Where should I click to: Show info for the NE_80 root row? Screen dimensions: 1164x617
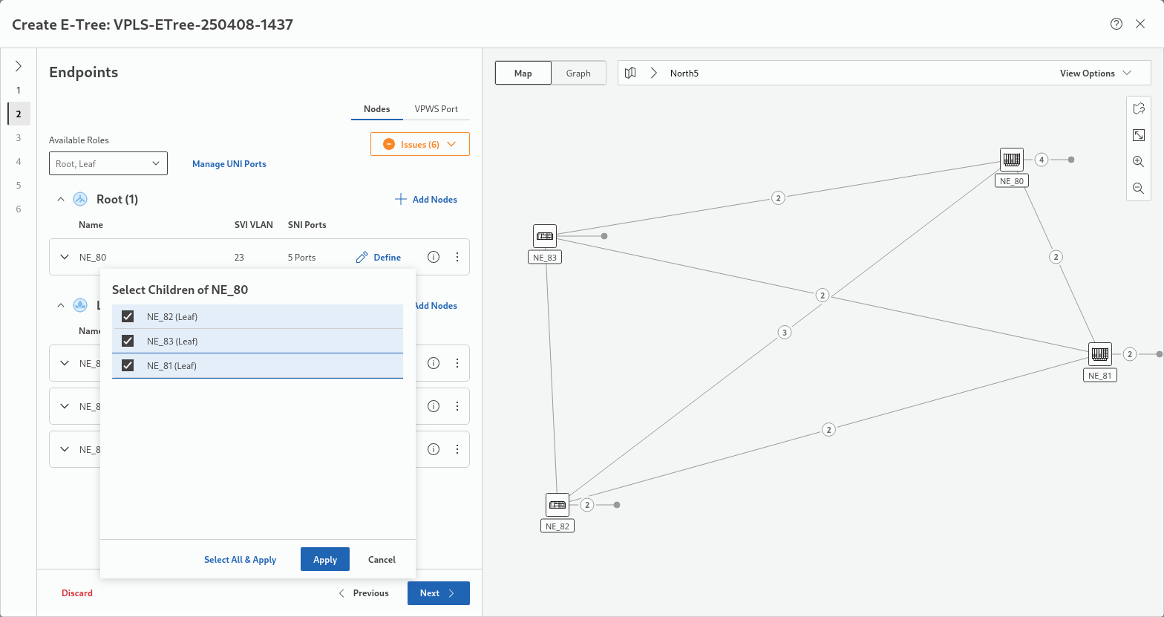[434, 257]
